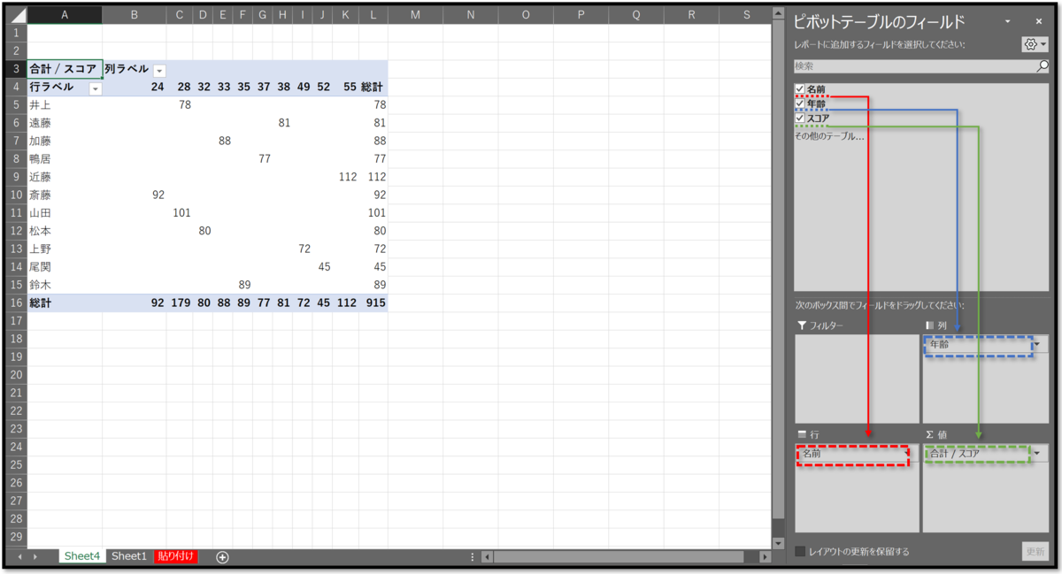
Task: Click the vertical scrollbar up arrow of worksheet
Action: point(779,14)
